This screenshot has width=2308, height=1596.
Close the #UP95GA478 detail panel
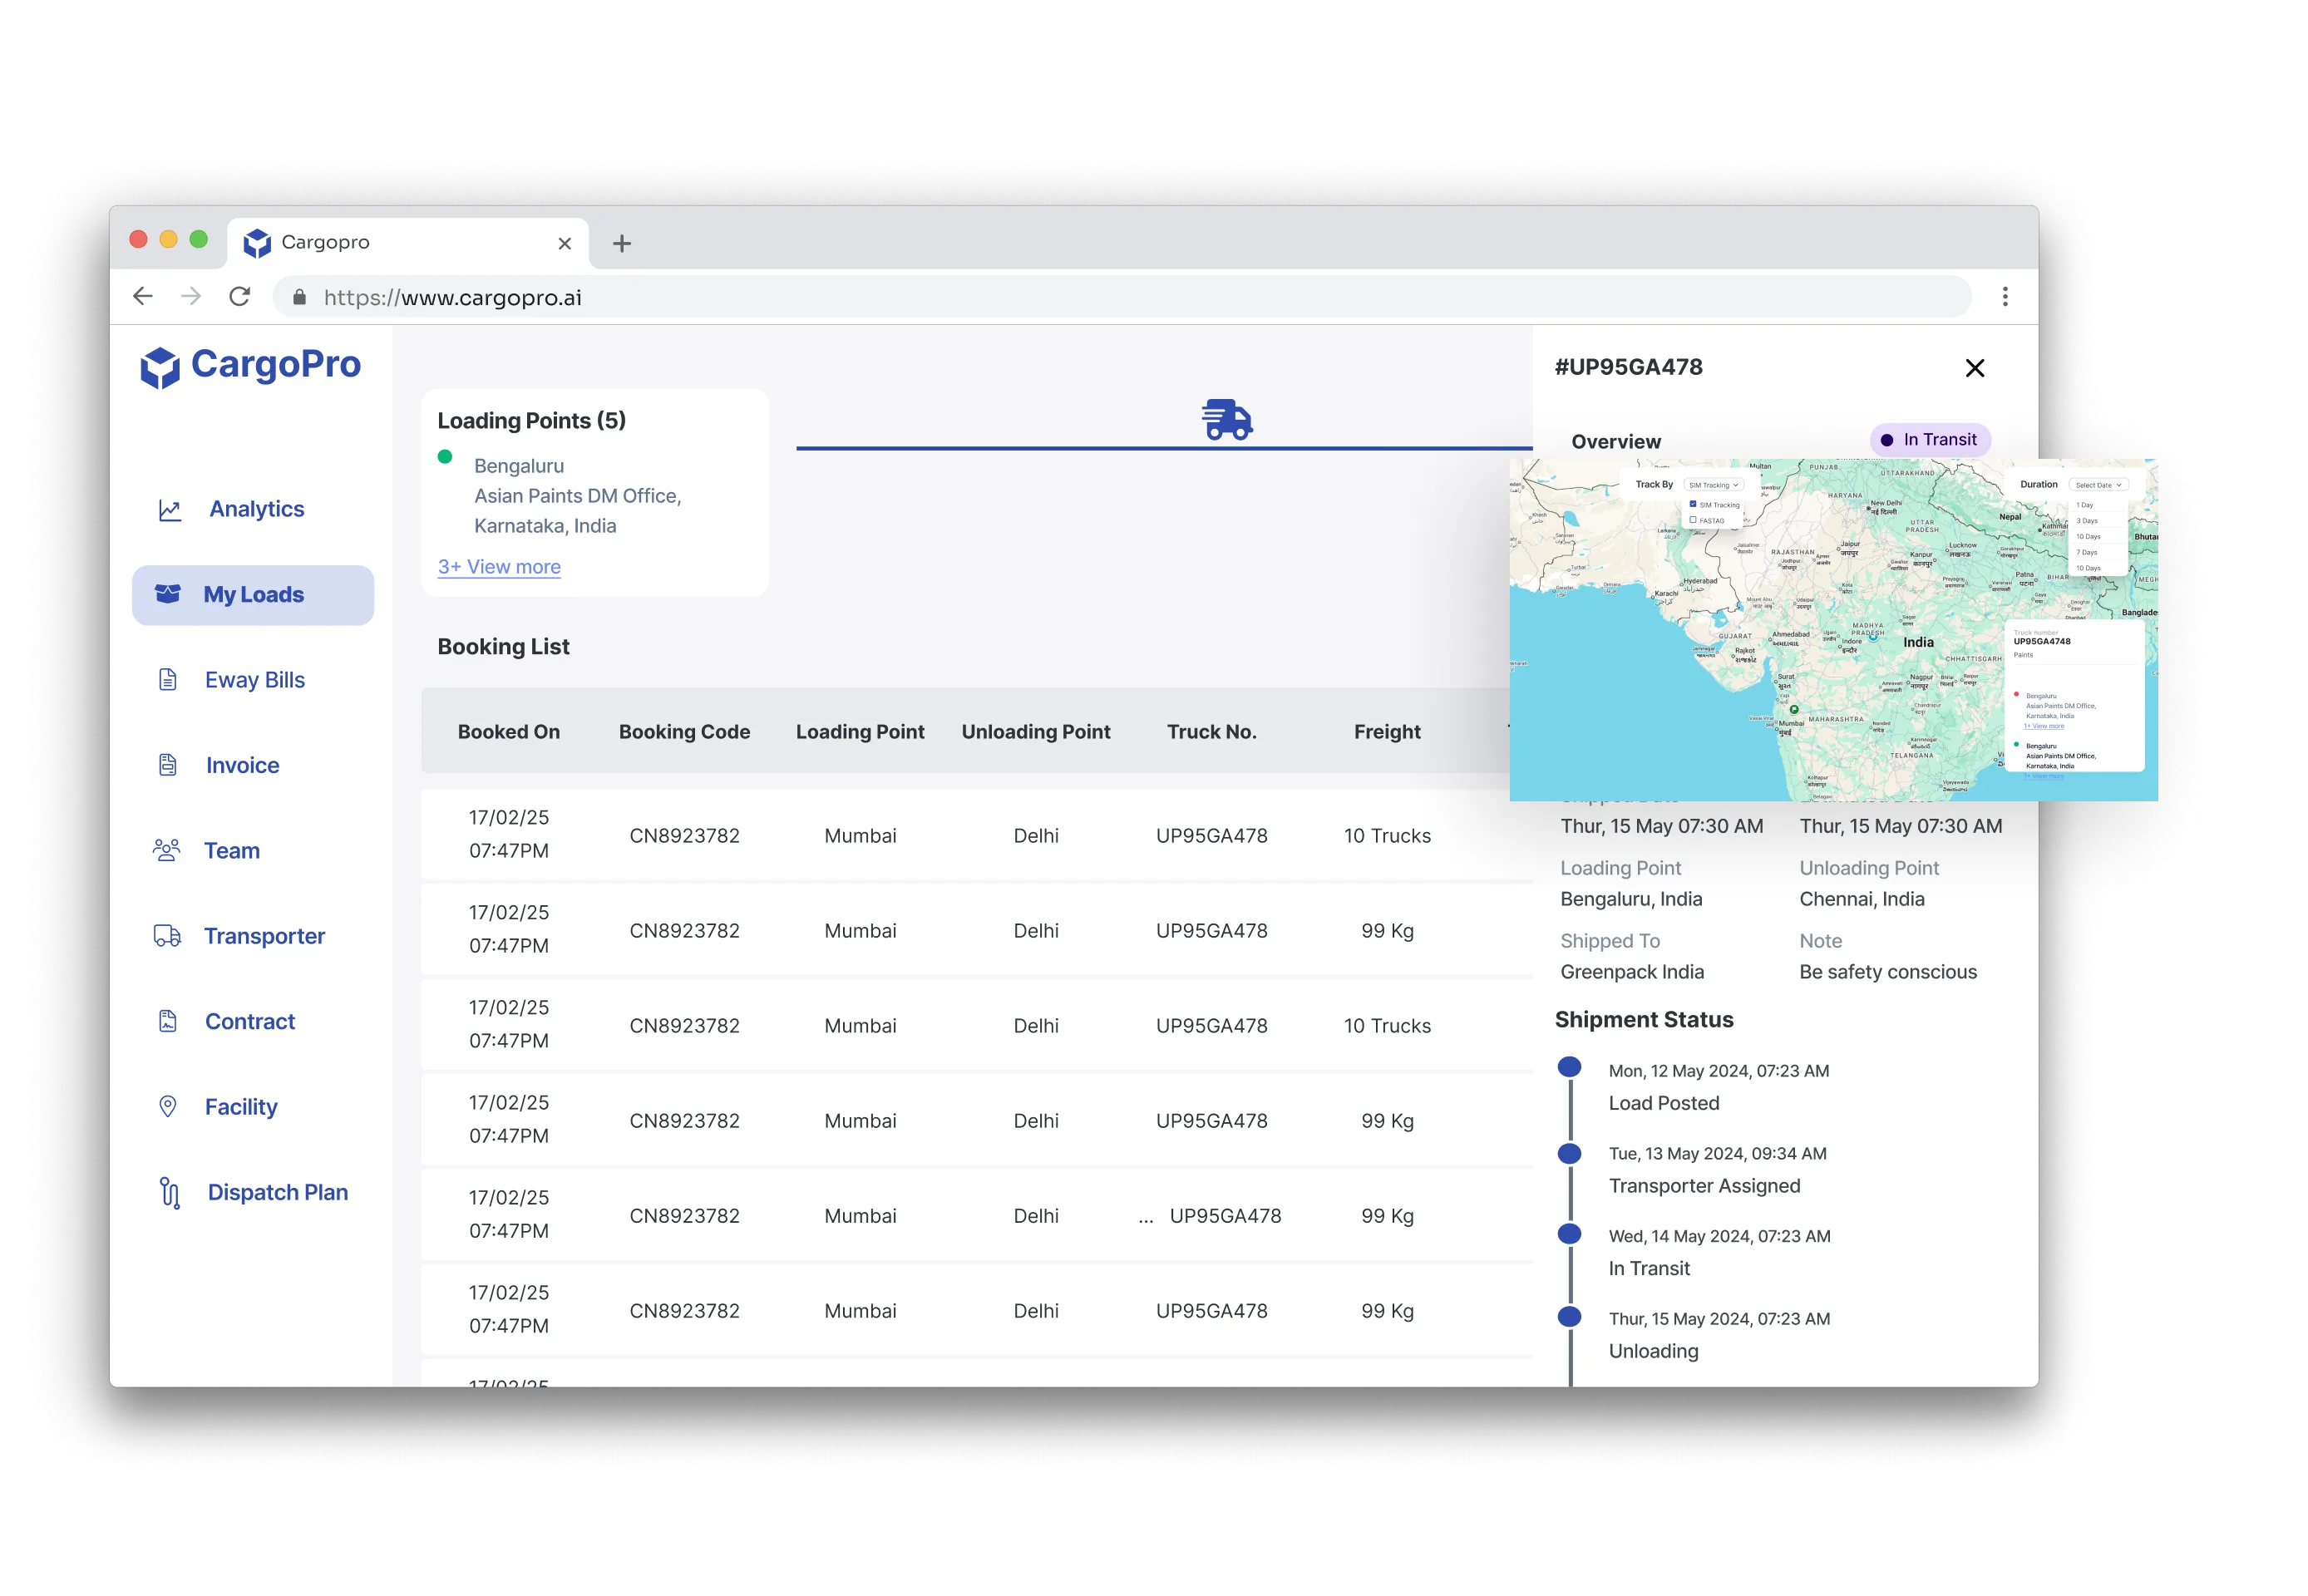click(x=1974, y=368)
